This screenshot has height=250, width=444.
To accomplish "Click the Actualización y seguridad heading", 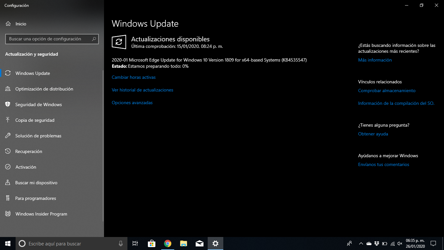I will point(32,54).
